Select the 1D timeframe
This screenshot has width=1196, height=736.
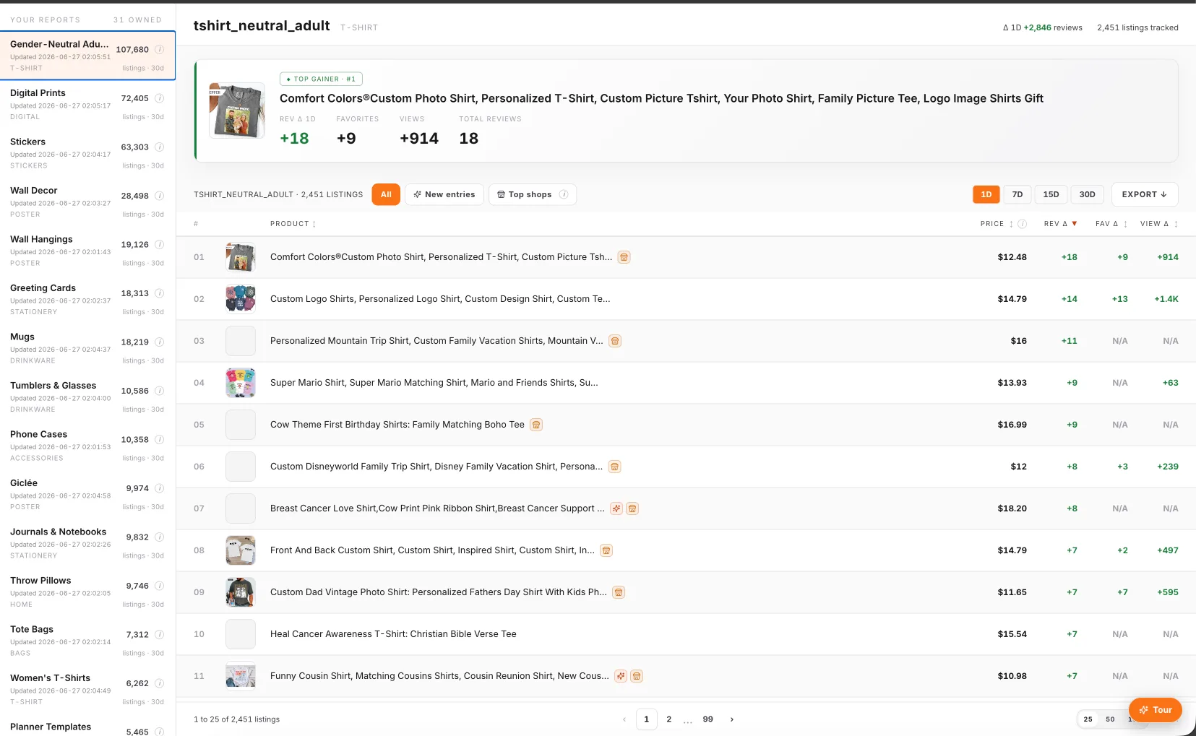pos(986,194)
